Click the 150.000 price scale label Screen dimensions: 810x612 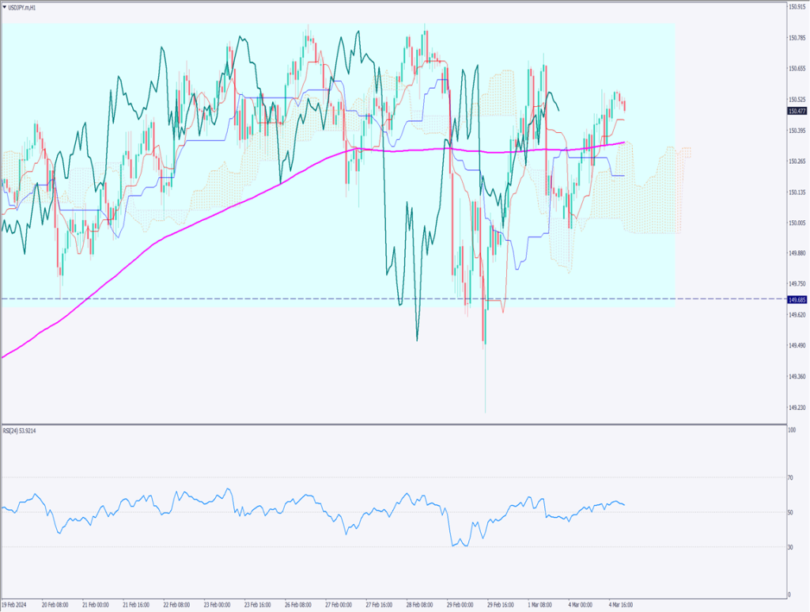tap(797, 222)
